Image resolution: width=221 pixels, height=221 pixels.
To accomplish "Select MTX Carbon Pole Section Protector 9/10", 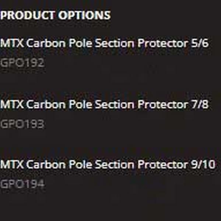I will point(108,164).
